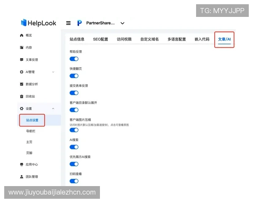Open the PartnerShare site dropdown arrow
The height and width of the screenshot is (203, 253).
(122, 23)
